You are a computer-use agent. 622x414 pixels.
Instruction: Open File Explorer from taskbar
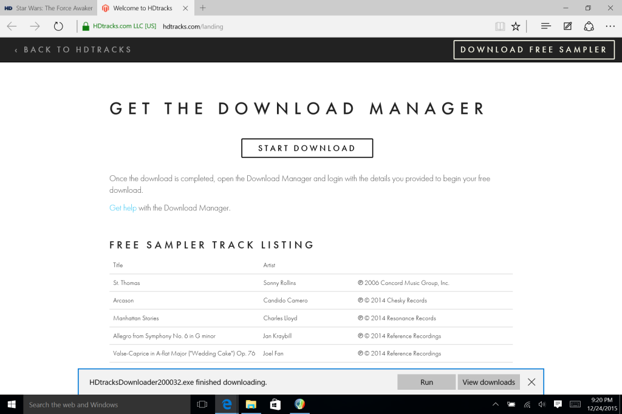(x=251, y=404)
